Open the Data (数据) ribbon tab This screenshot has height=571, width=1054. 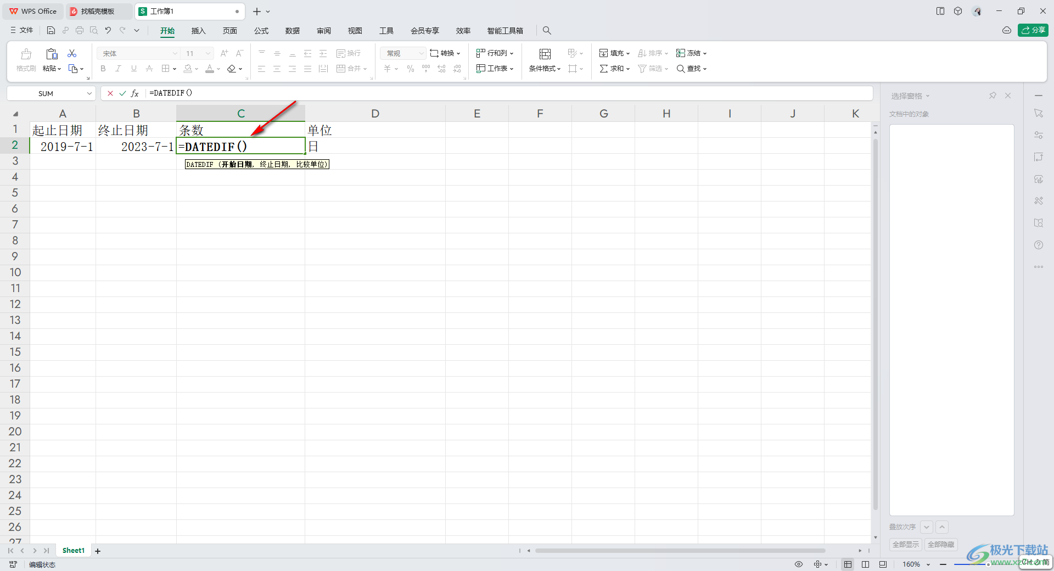click(293, 31)
